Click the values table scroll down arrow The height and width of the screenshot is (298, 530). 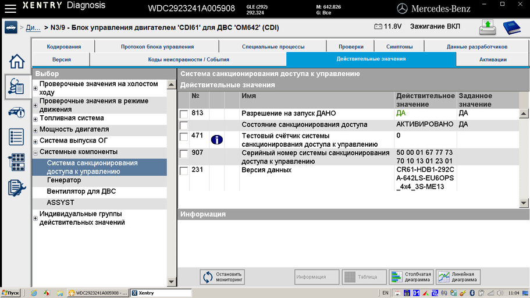click(x=524, y=203)
